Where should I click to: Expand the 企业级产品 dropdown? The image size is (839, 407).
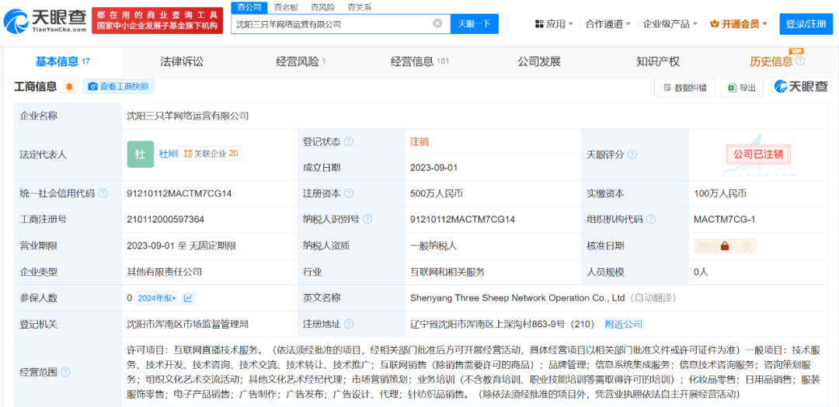670,24
